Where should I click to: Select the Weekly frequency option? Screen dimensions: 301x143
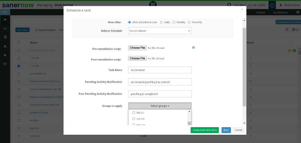174,22
